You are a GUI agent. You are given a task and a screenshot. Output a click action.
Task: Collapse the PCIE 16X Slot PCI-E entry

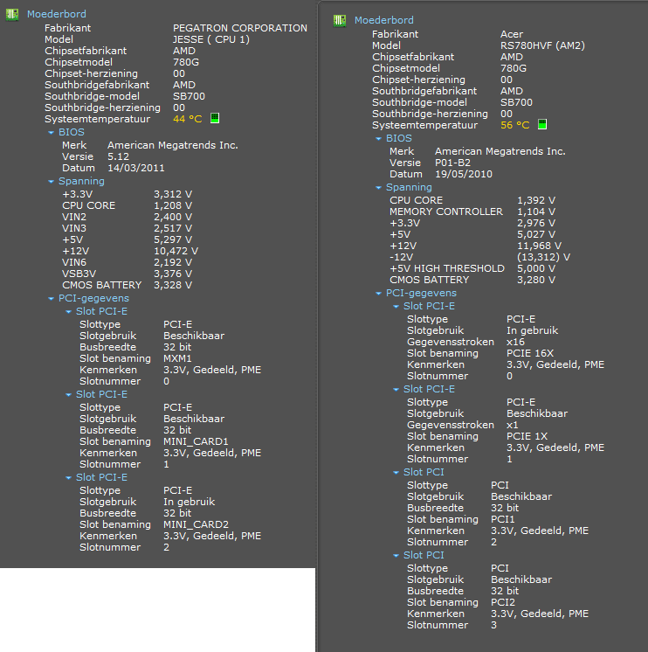click(396, 307)
